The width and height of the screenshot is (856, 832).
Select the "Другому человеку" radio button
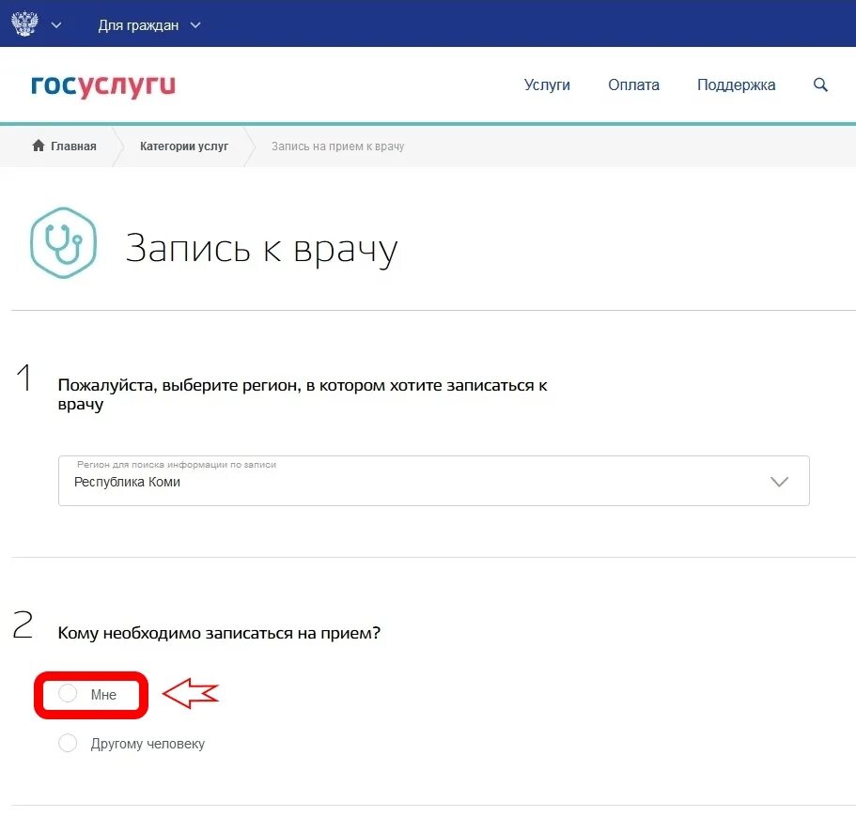[x=68, y=743]
